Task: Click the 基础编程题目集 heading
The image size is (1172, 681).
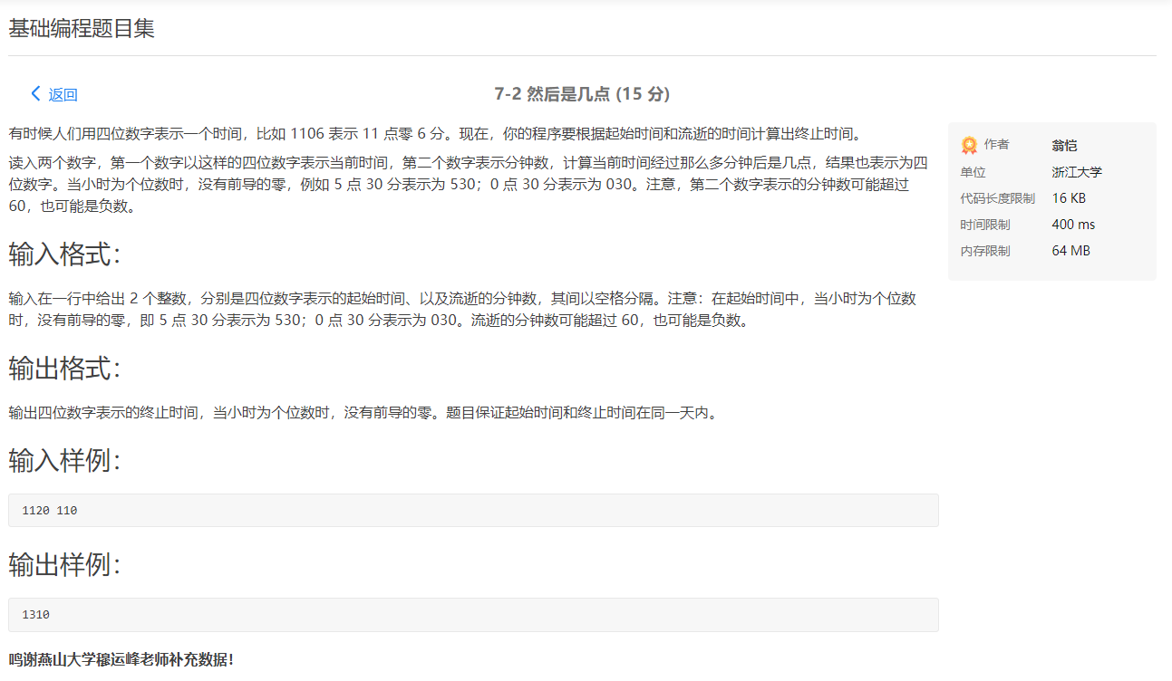Action: click(x=82, y=28)
